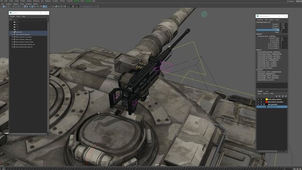Open the Outliner search filter dropdown arrow
This screenshot has width=302, height=170.
47,19
